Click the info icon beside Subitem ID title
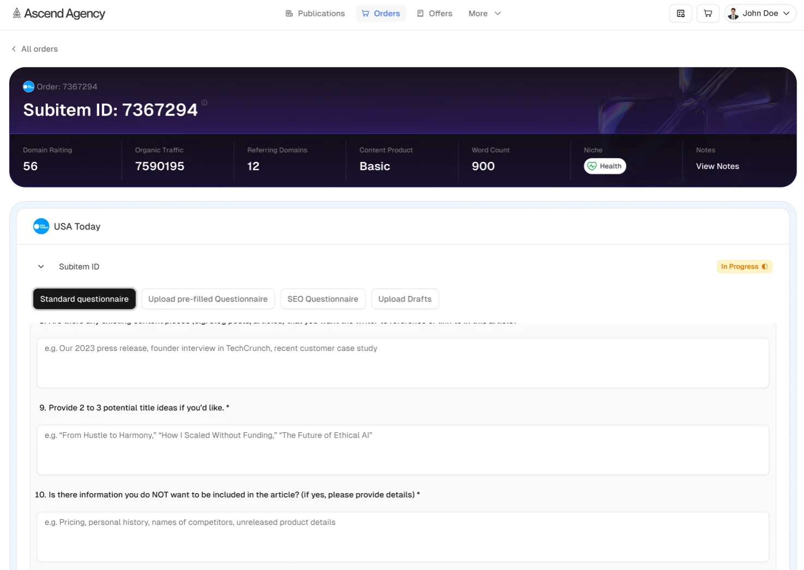The width and height of the screenshot is (804, 570). tap(205, 102)
